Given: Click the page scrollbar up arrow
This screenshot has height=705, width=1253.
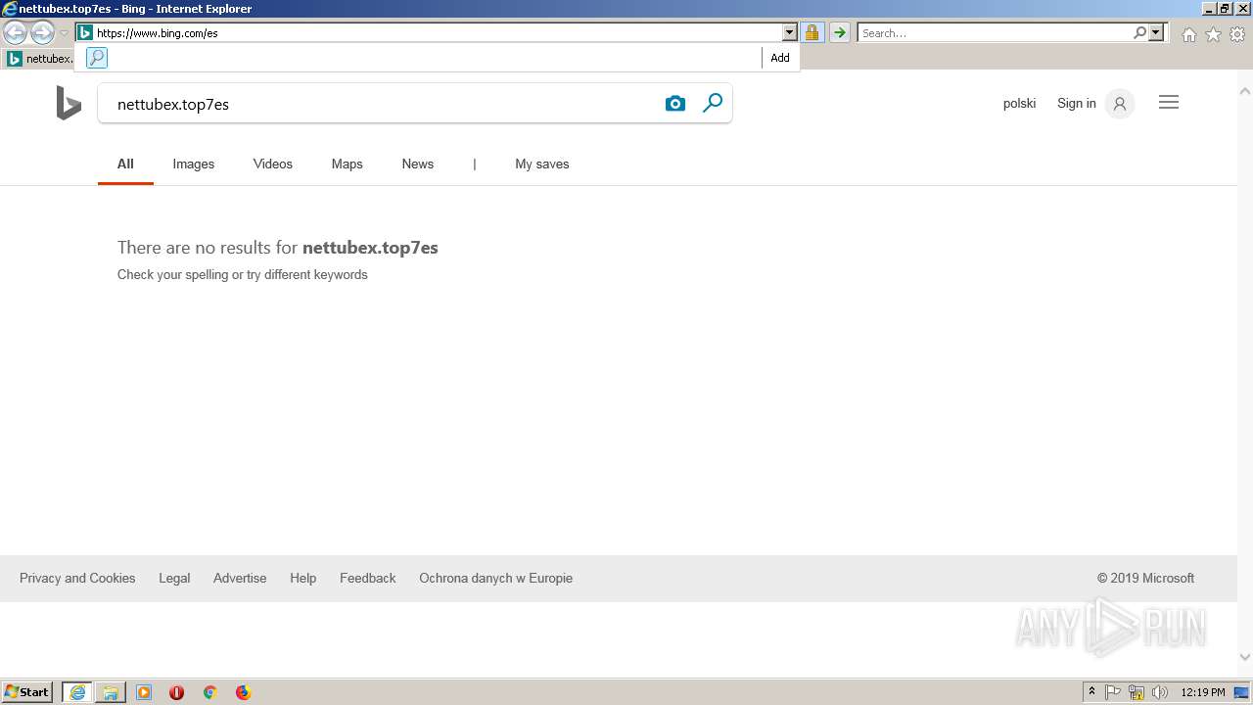Looking at the screenshot, I should point(1245,91).
